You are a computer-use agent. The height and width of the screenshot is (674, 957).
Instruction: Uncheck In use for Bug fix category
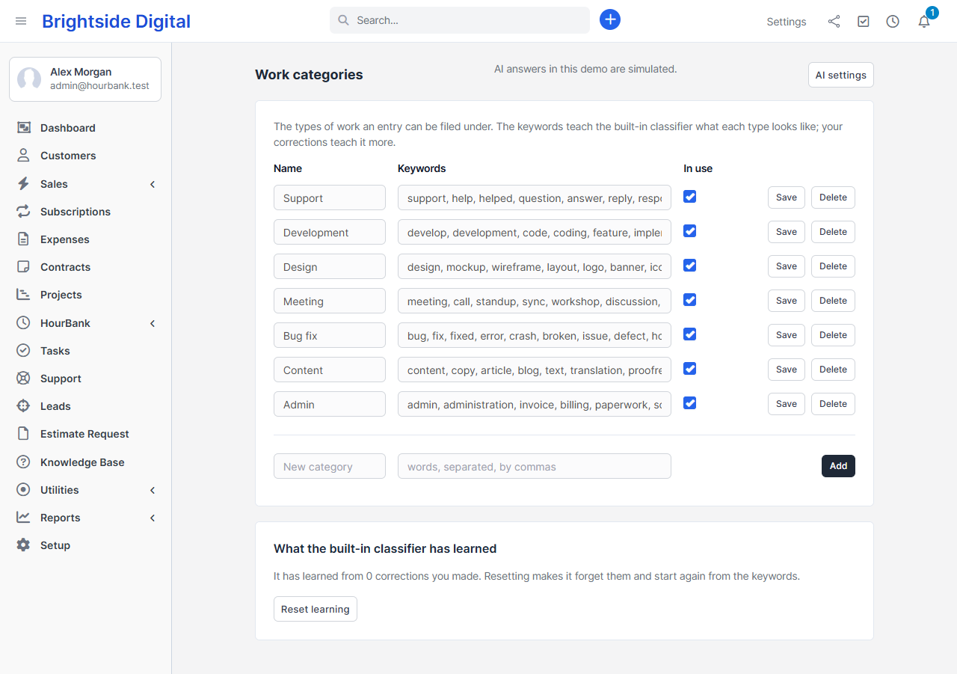(x=690, y=334)
